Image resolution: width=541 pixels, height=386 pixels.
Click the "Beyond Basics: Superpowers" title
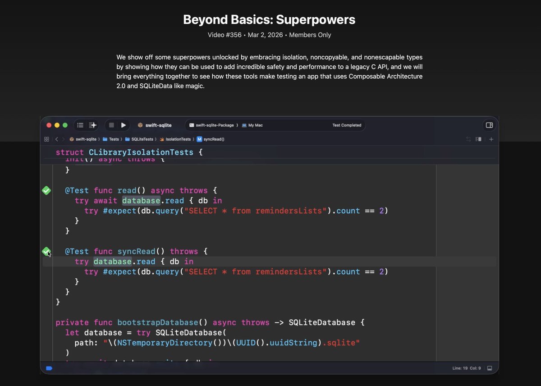[269, 20]
